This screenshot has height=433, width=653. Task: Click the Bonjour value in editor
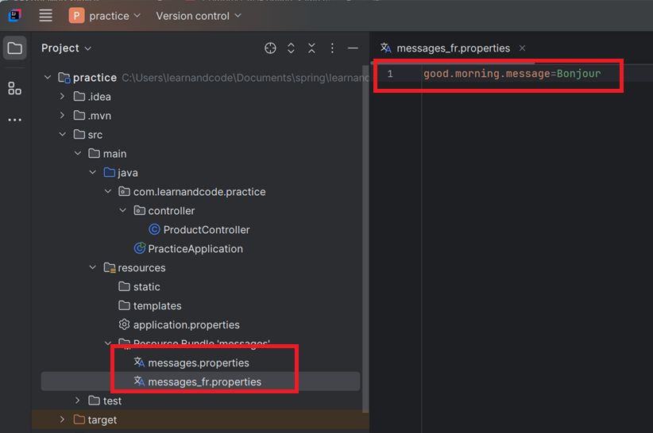coord(579,74)
